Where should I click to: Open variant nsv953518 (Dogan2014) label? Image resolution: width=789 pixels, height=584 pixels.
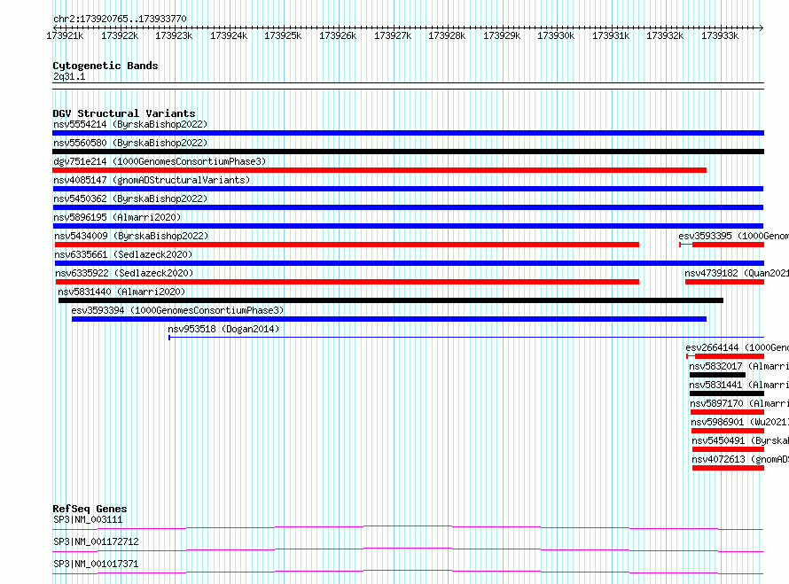[x=223, y=329]
